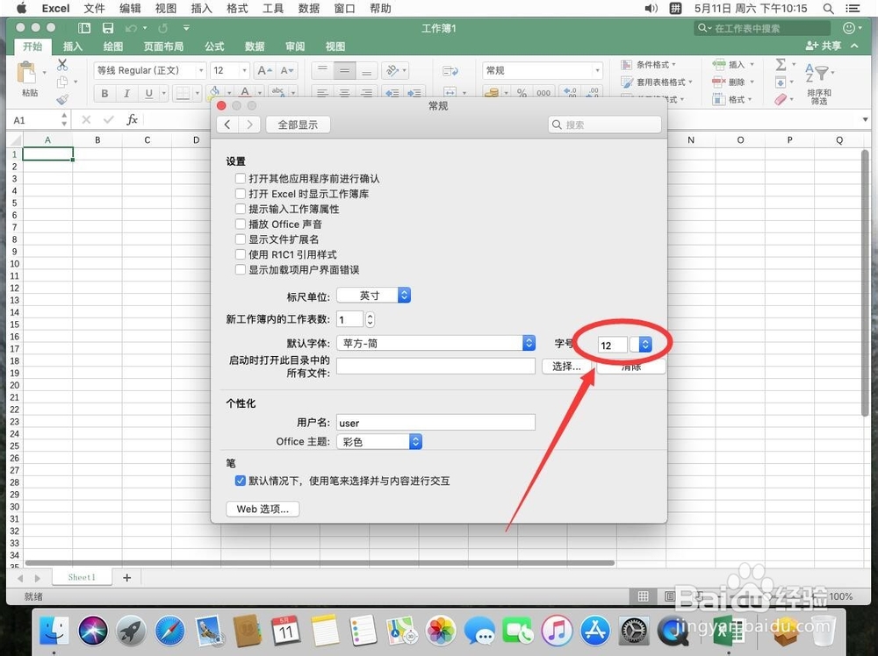
Task: Click the comma style 000 icon
Action: [x=543, y=93]
